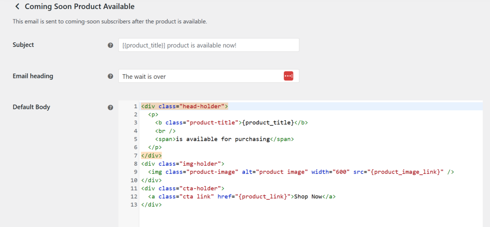Click the red dots icon in Email heading field

(x=288, y=76)
